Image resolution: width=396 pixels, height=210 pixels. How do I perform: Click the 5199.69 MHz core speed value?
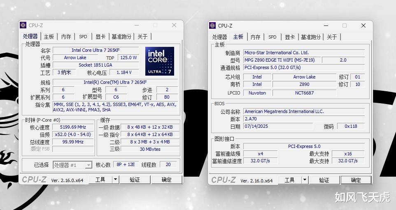pos(73,127)
